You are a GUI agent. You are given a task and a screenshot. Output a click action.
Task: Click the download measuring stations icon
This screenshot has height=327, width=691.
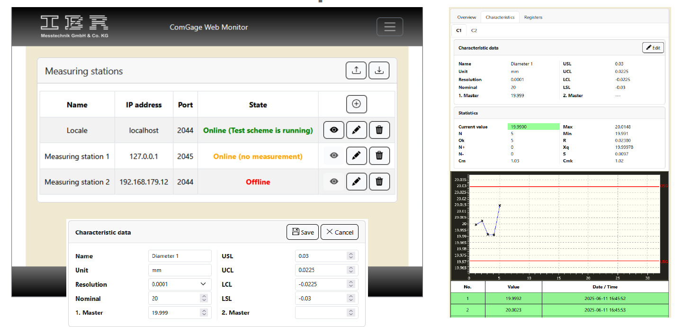point(378,70)
